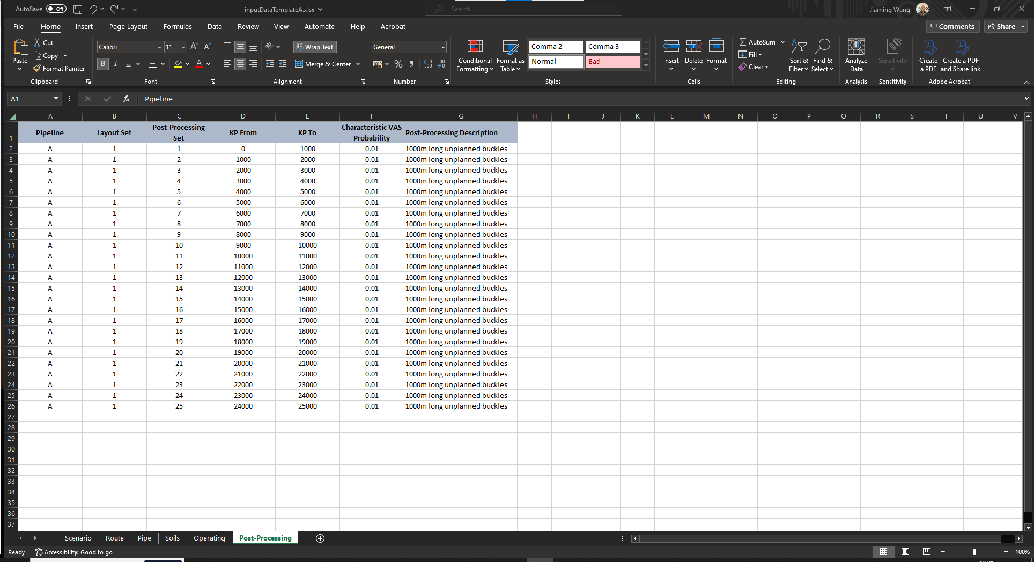The height and width of the screenshot is (562, 1034).
Task: Switch to Page Break Preview
Action: pos(926,552)
